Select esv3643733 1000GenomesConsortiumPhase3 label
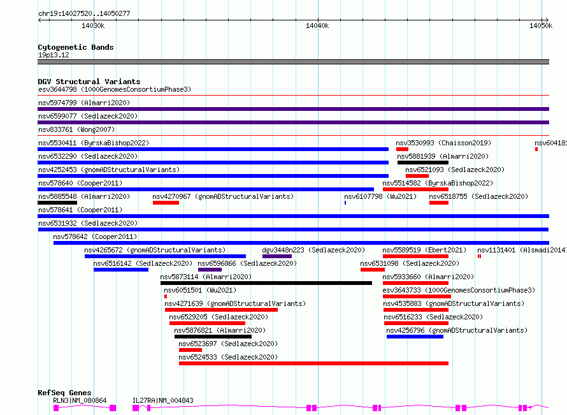Image resolution: width=567 pixels, height=415 pixels. pos(459,290)
